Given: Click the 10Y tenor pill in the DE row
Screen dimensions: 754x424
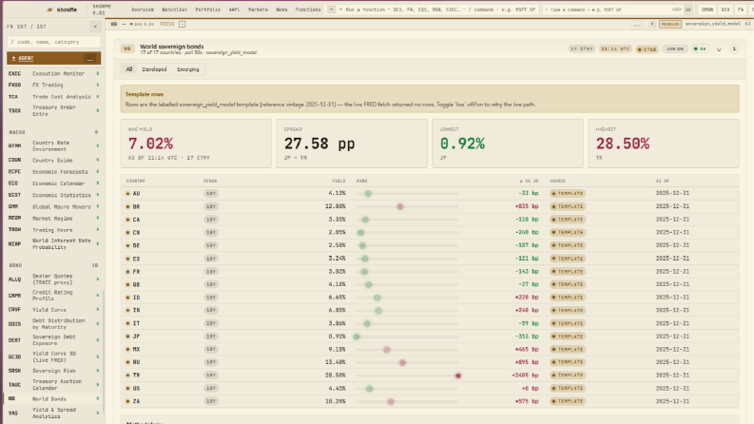Looking at the screenshot, I should pyautogui.click(x=211, y=245).
